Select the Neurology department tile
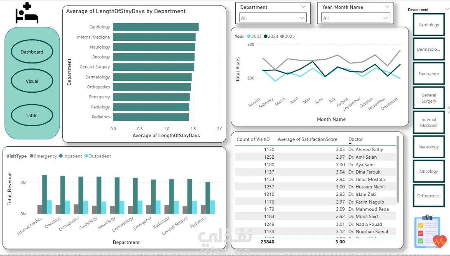 click(429, 147)
